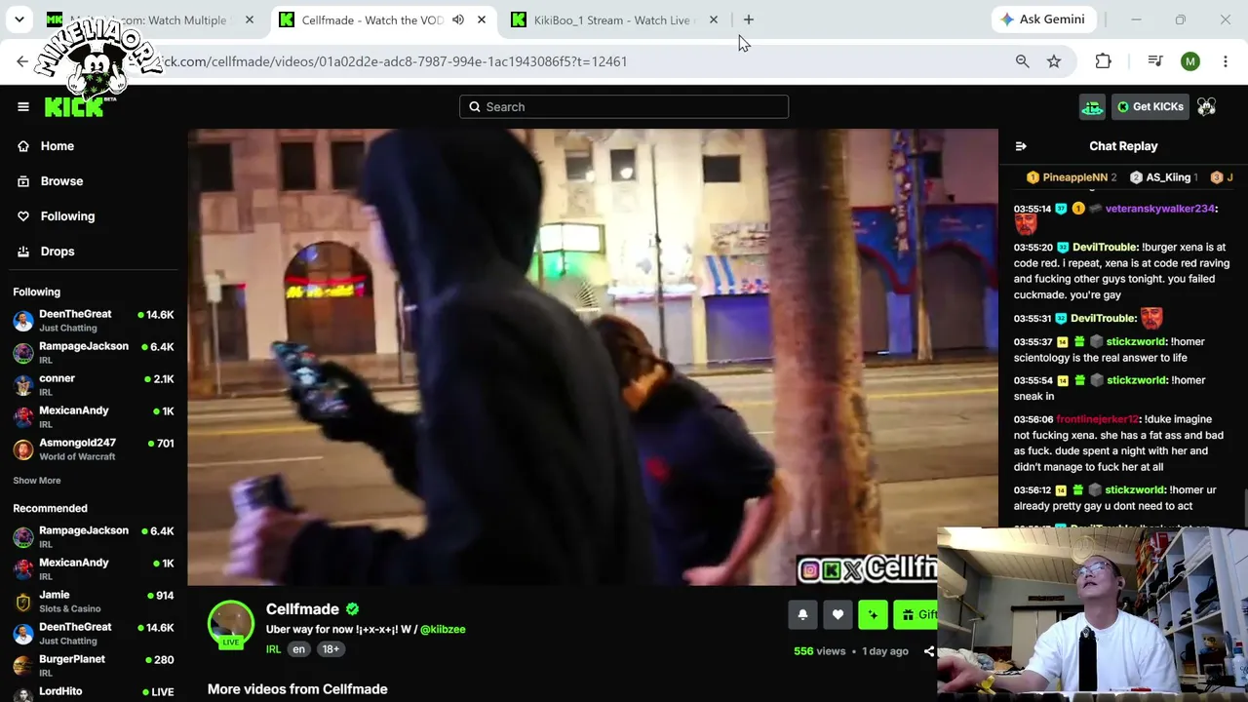Click the en language tag
This screenshot has height=702, width=1248.
pos(298,649)
